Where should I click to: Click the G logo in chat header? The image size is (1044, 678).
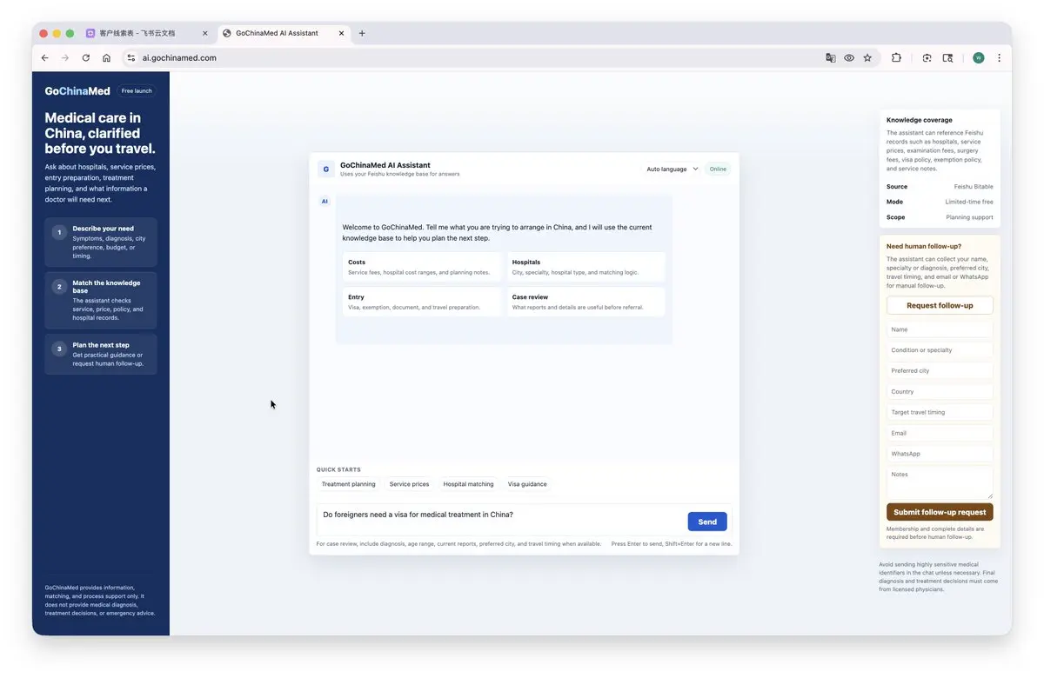325,169
